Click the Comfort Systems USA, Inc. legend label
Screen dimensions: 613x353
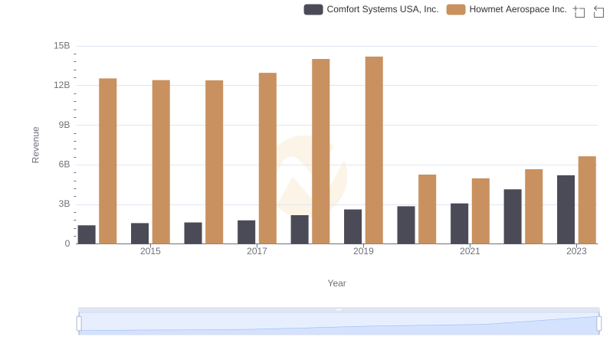pyautogui.click(x=382, y=9)
